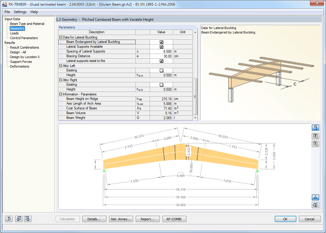Image resolution: width=326 pixels, height=233 pixels.
Task: Confirm with the OK button
Action: point(285,219)
